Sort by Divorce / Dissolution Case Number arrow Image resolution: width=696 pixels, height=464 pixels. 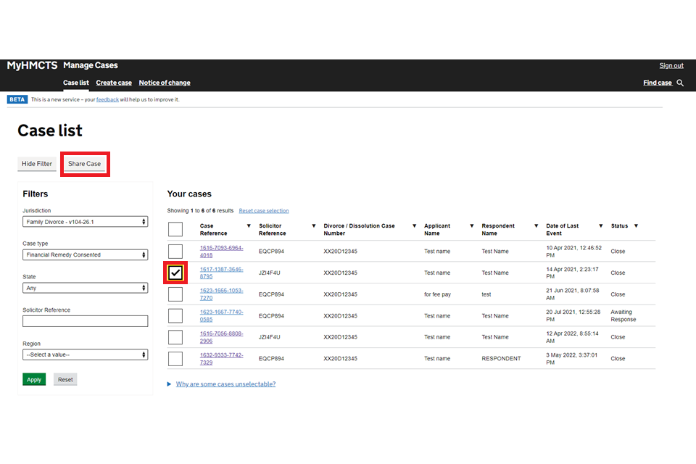[x=414, y=226]
